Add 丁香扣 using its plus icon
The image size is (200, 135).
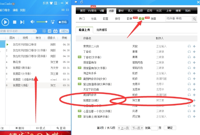(x=194, y=52)
